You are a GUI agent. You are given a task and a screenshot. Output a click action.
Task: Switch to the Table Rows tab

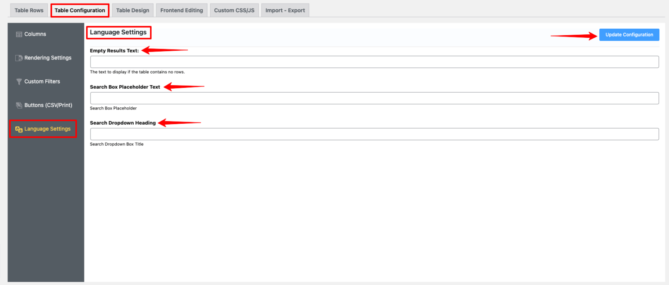coord(28,10)
